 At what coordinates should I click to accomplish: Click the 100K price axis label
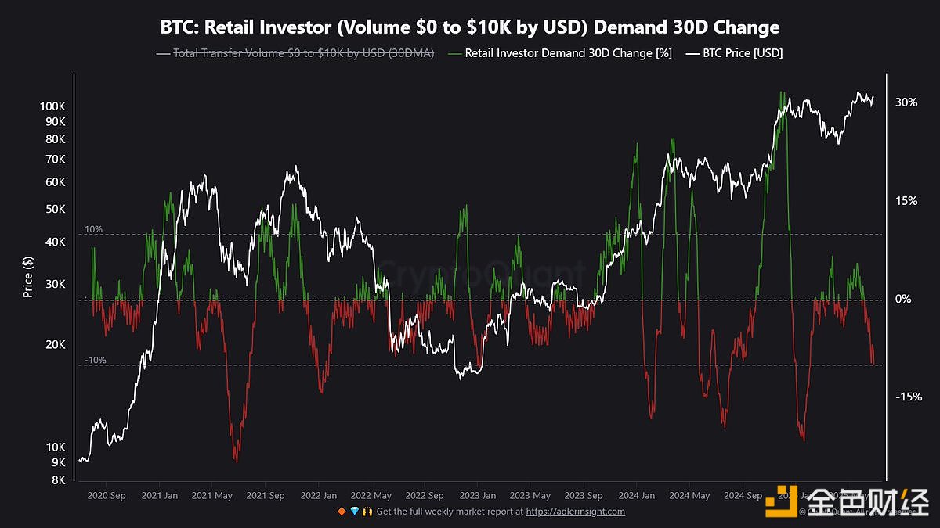pyautogui.click(x=52, y=106)
